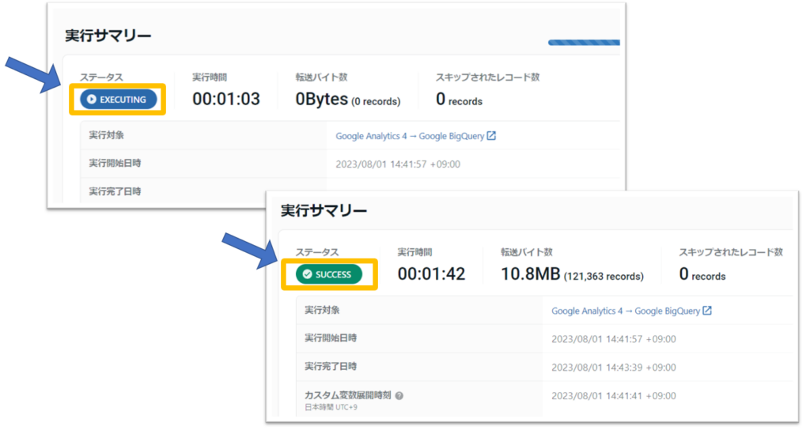Click the 00:01:03 execution time value
This screenshot has width=810, height=430.
tap(226, 100)
